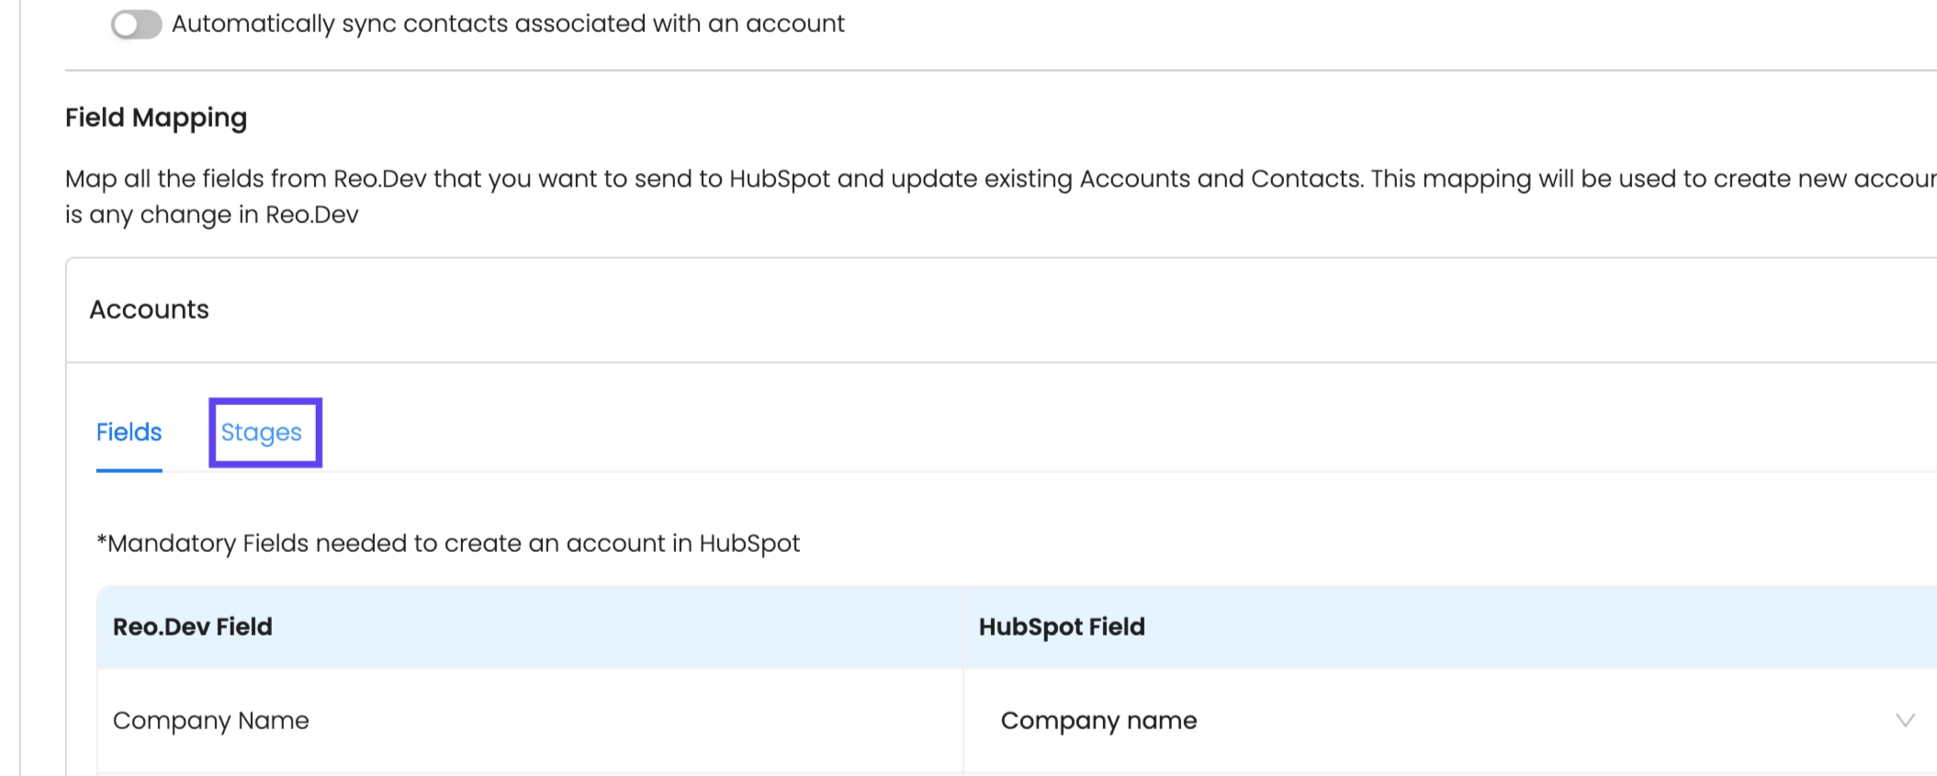Click the word 'HubSpot' in mandatory note
The height and width of the screenshot is (776, 1937).
click(749, 544)
